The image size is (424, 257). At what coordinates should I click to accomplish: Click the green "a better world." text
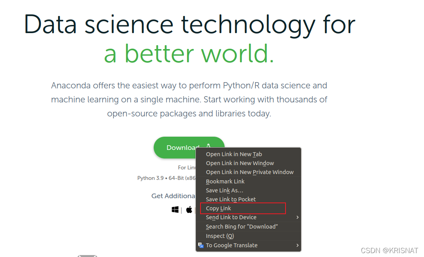coord(189,53)
